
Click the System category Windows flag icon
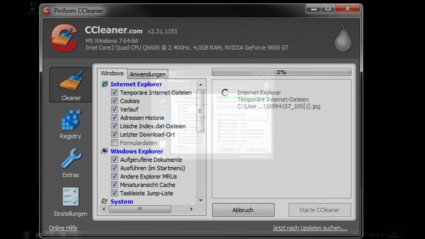[105, 201]
